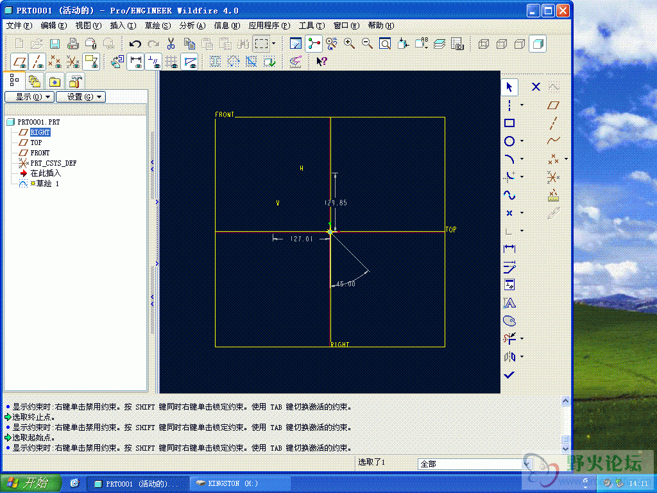
Task: Select the Trim entities tool
Action: coord(509,339)
